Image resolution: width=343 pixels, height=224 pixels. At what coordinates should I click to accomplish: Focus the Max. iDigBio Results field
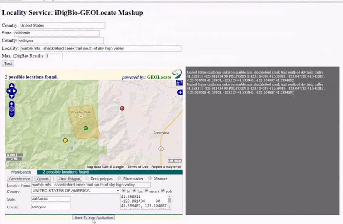(54, 56)
